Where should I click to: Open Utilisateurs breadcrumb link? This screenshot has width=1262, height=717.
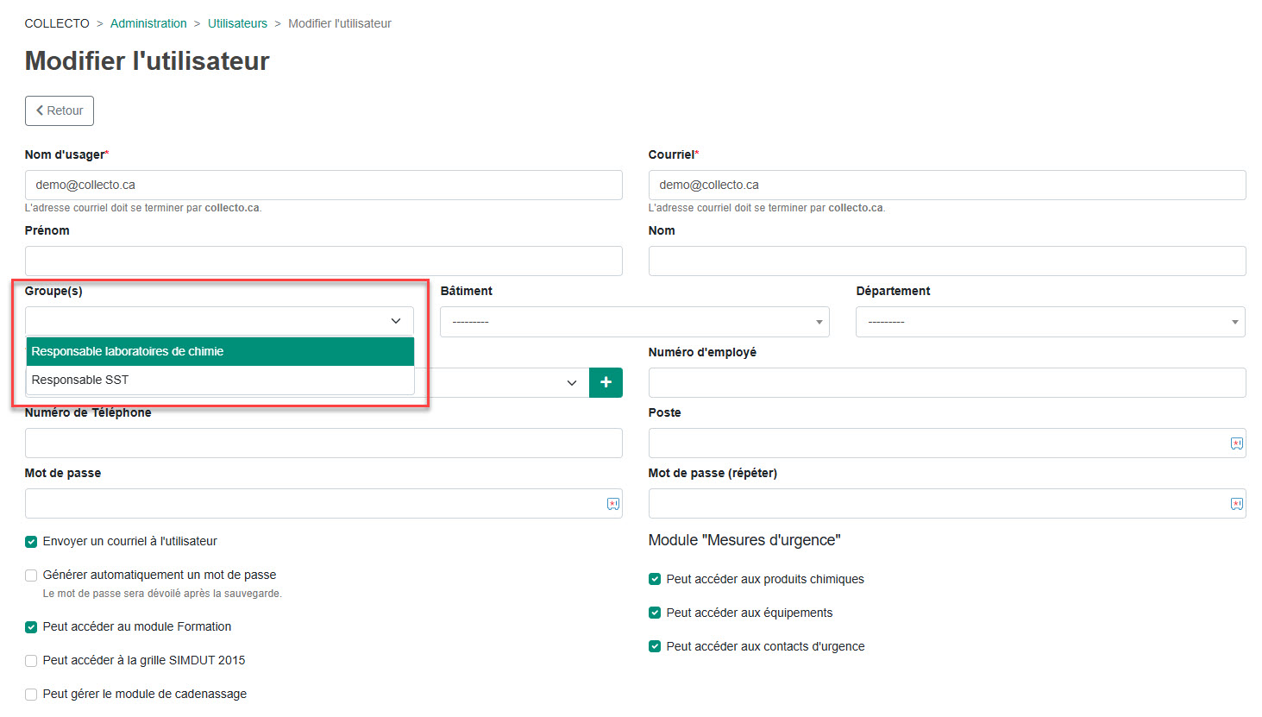click(x=237, y=23)
